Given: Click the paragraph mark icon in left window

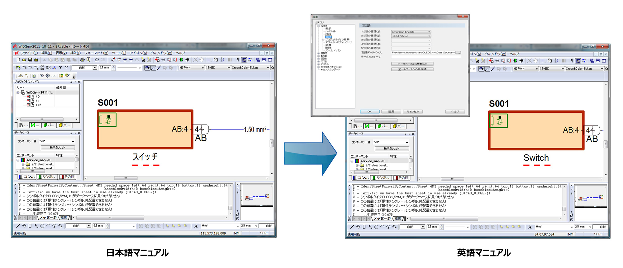Looking at the screenshot, I should coord(238,60).
